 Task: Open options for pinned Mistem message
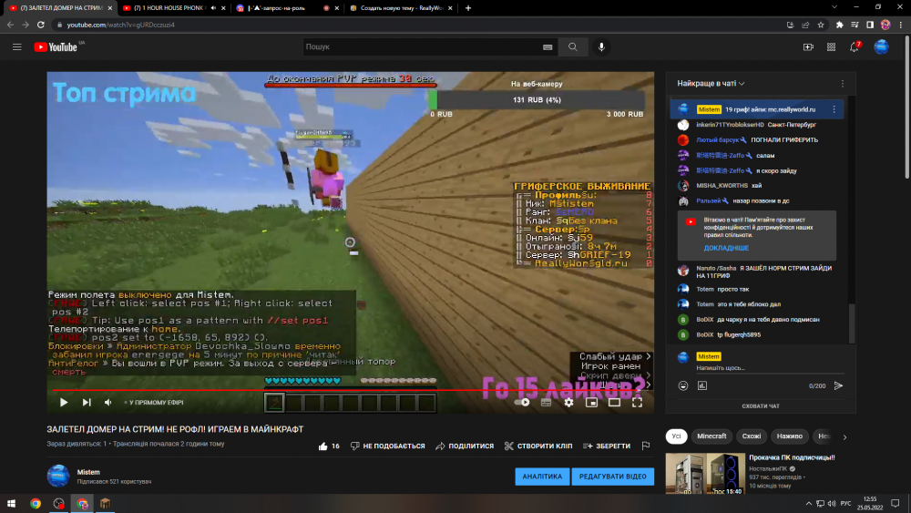click(x=834, y=109)
